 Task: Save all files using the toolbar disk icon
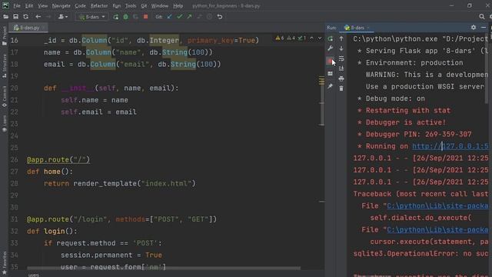point(15,17)
